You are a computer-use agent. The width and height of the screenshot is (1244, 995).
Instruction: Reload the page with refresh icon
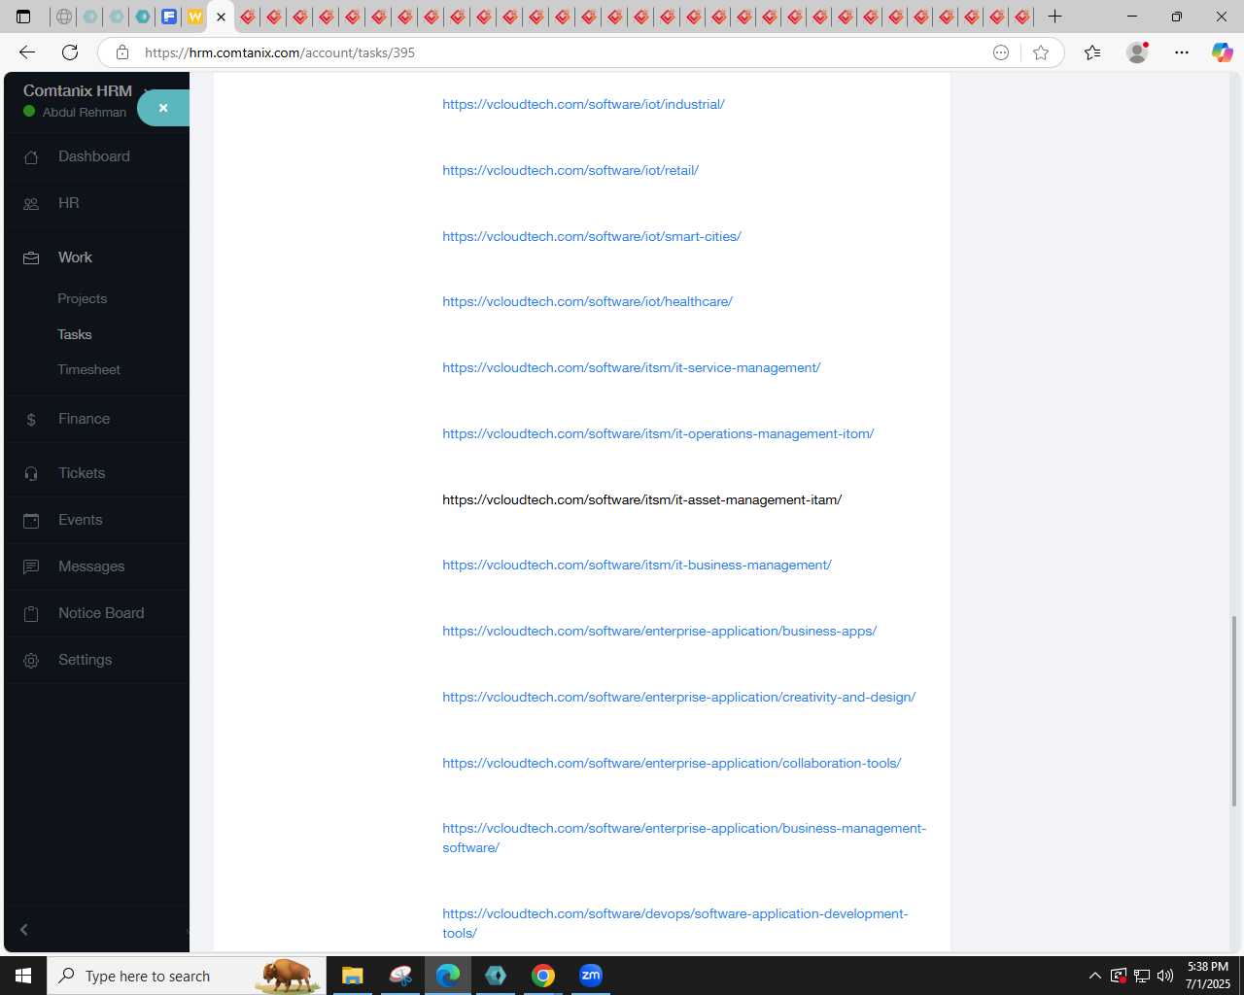pyautogui.click(x=70, y=52)
